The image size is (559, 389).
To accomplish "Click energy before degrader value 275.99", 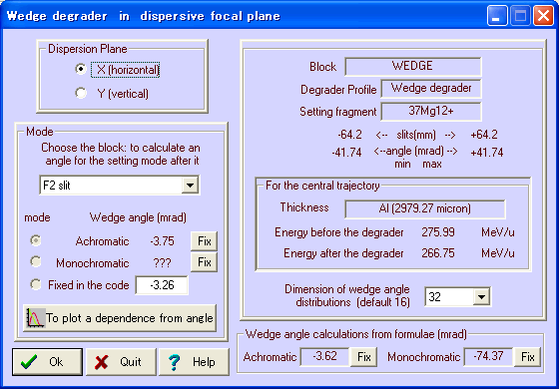I will [x=438, y=232].
